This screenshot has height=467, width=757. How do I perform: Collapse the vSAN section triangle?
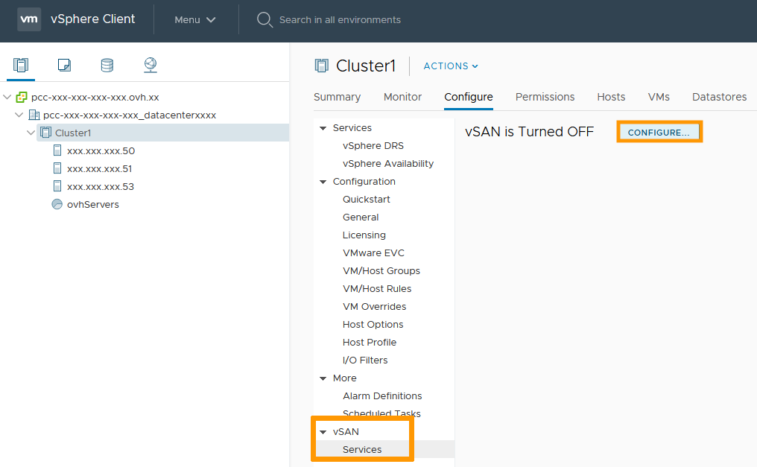[x=323, y=432]
